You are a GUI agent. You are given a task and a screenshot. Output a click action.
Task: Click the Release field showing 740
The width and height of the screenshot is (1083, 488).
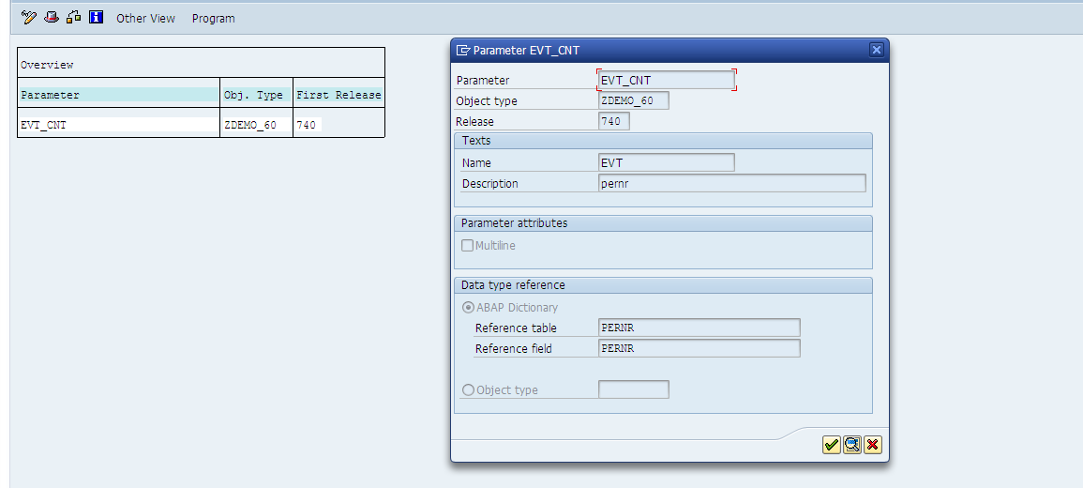(614, 122)
